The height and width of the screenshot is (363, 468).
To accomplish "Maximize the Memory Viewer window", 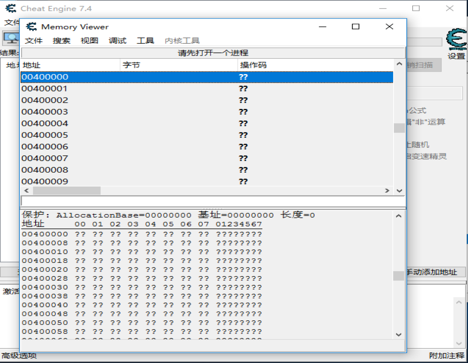I will (355, 26).
